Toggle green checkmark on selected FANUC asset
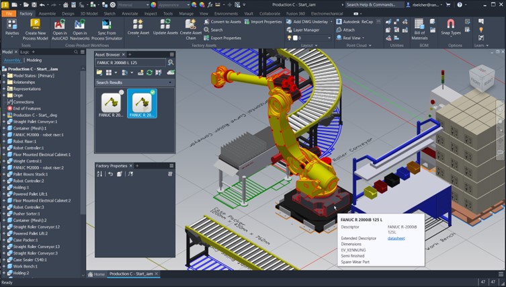The height and width of the screenshot is (287, 506). pyautogui.click(x=153, y=92)
